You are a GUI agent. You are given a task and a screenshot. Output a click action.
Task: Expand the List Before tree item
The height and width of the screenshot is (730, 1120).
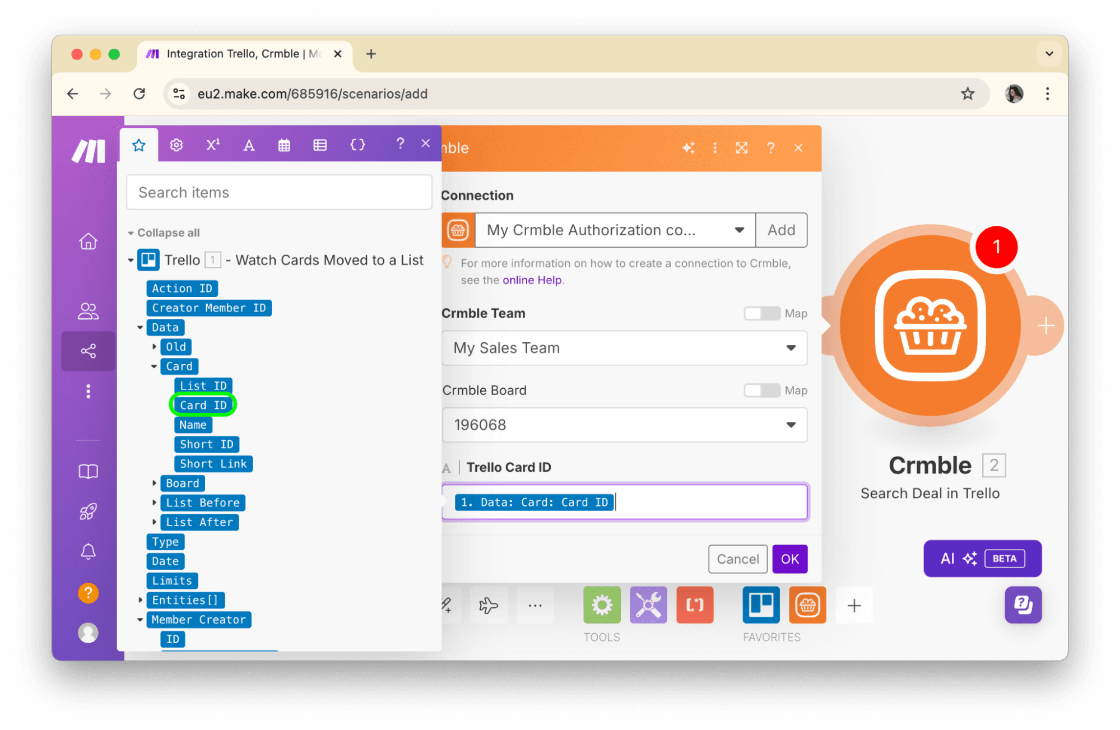tap(155, 503)
